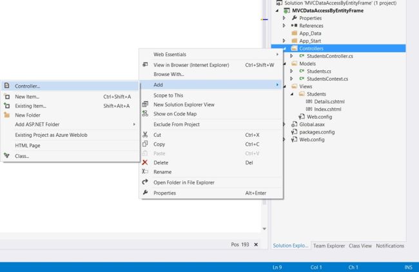Image resolution: width=419 pixels, height=272 pixels.
Task: Select the Controllers folder
Action: pyautogui.click(x=311, y=48)
